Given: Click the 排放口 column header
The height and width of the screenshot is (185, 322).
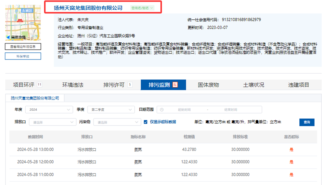Looking at the screenshot, I should (x=87, y=137).
